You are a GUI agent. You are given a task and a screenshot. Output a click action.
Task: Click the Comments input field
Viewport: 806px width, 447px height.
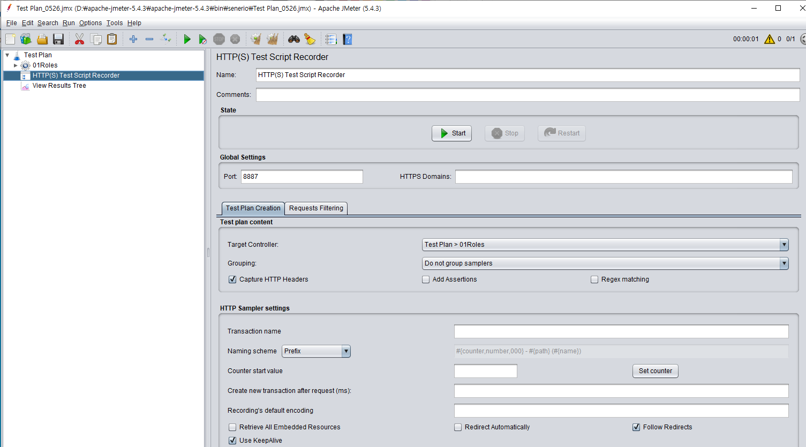(528, 95)
